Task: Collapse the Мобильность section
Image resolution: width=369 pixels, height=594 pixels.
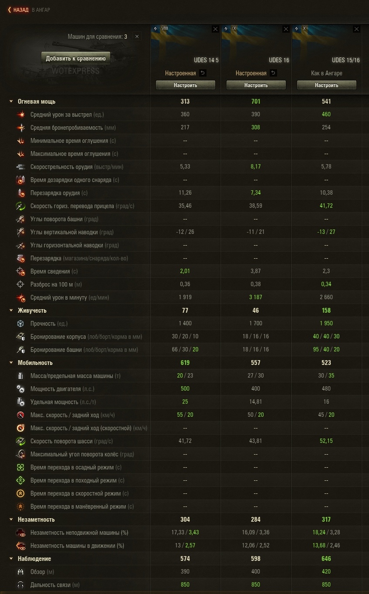Action: click(11, 363)
